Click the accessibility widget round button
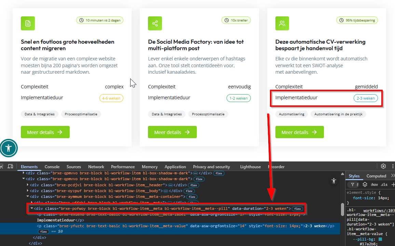Screen dimensions: 395x246 tap(9, 148)
